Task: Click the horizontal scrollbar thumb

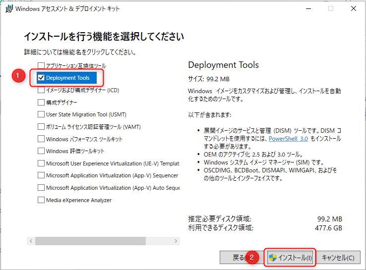Action: click(91, 241)
